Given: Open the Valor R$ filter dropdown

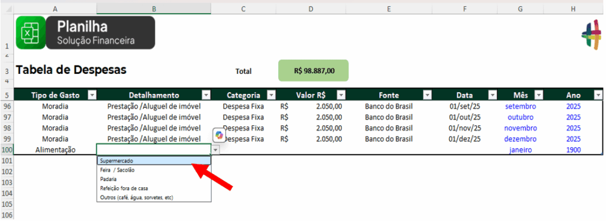Looking at the screenshot, I should pyautogui.click(x=341, y=95).
